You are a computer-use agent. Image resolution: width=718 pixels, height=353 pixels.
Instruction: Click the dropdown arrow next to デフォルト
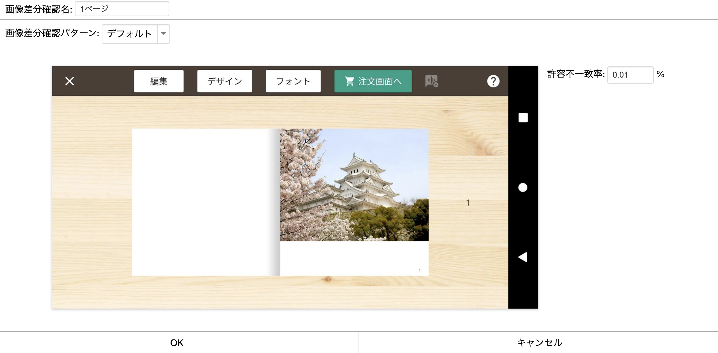pos(163,34)
